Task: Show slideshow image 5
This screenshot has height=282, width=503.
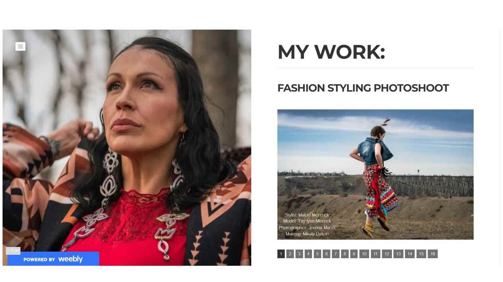Action: pos(317,254)
